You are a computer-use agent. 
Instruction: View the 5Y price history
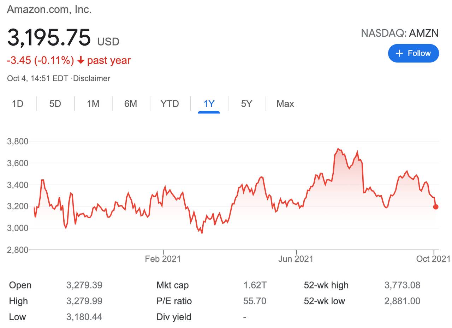point(246,104)
